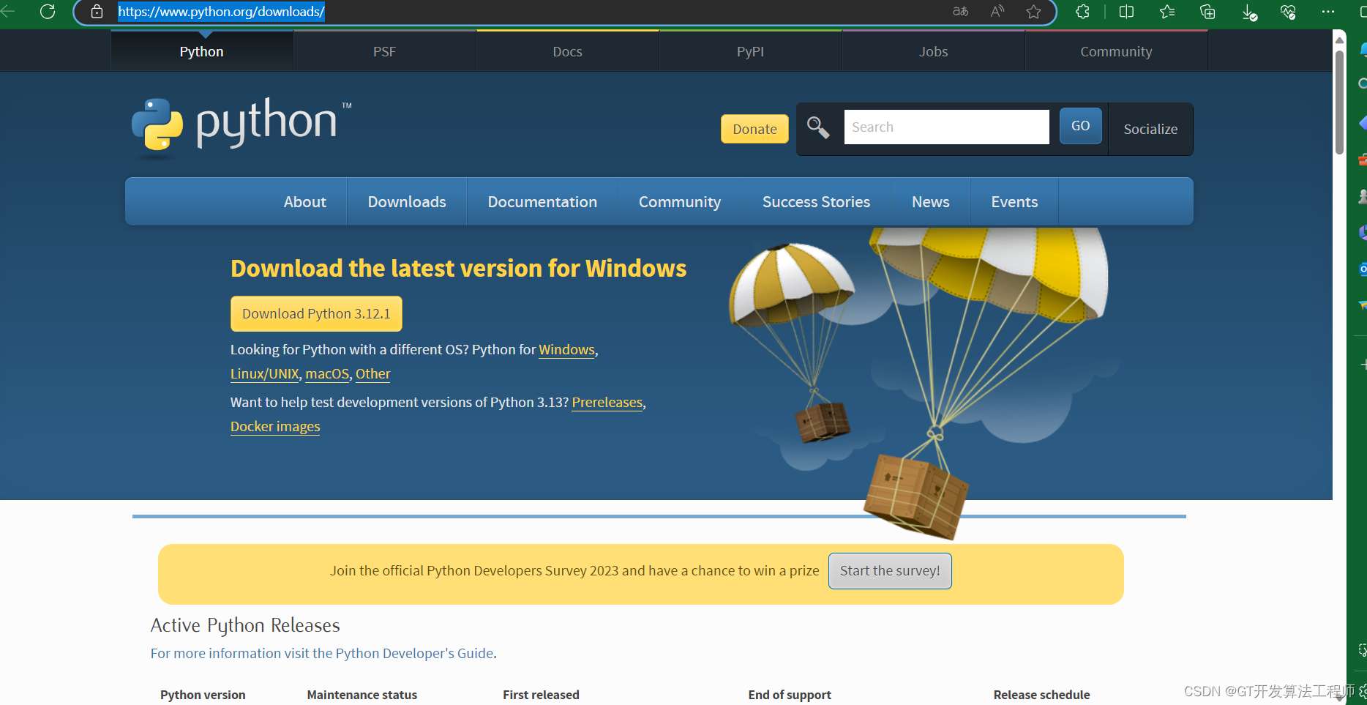Select the Community top tab
Image resolution: width=1367 pixels, height=705 pixels.
1117,51
